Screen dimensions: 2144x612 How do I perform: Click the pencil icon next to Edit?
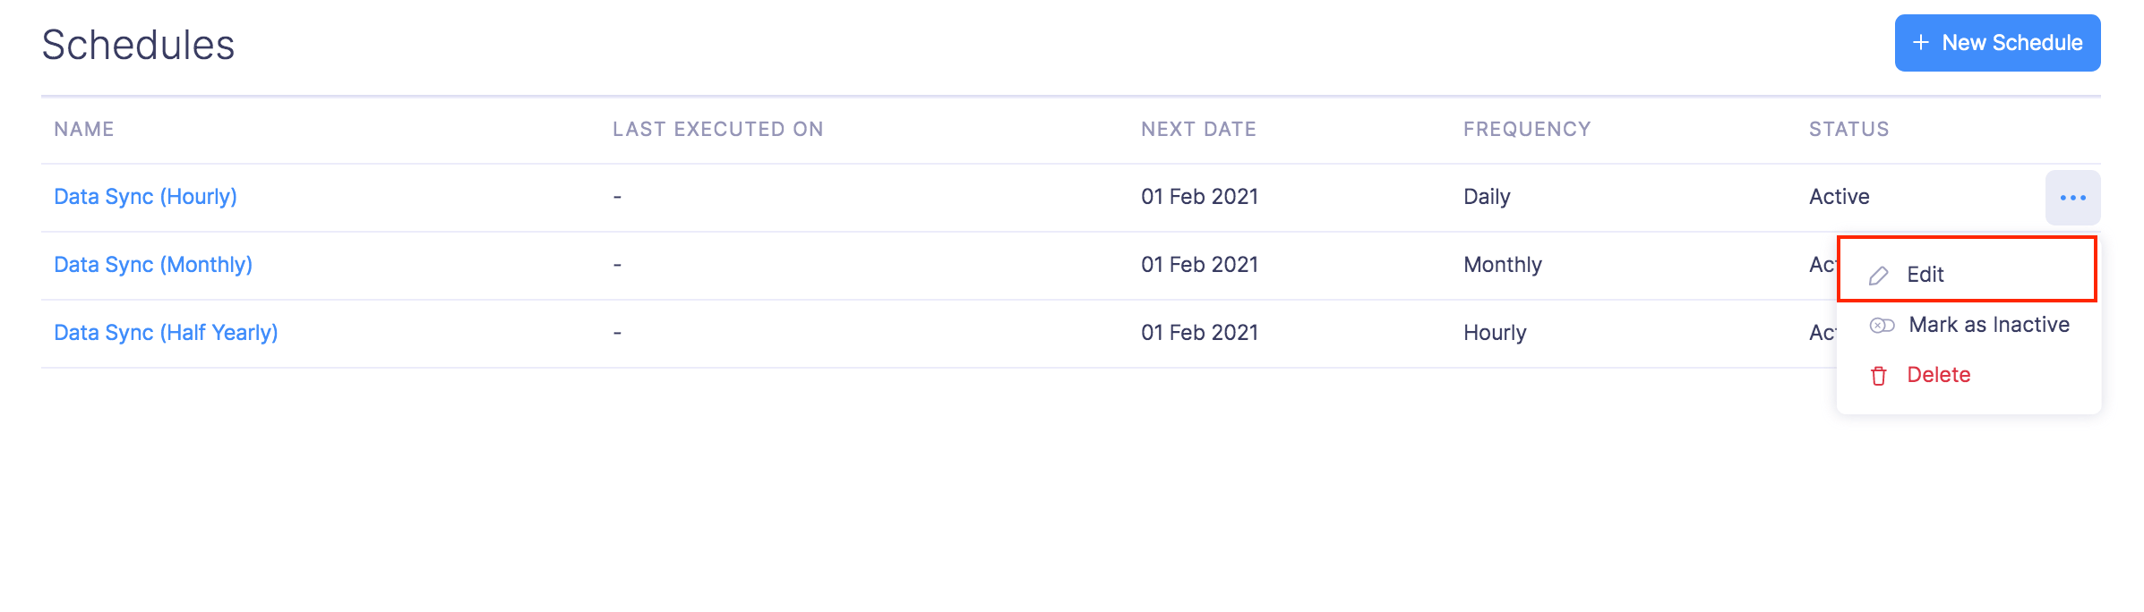[1877, 275]
